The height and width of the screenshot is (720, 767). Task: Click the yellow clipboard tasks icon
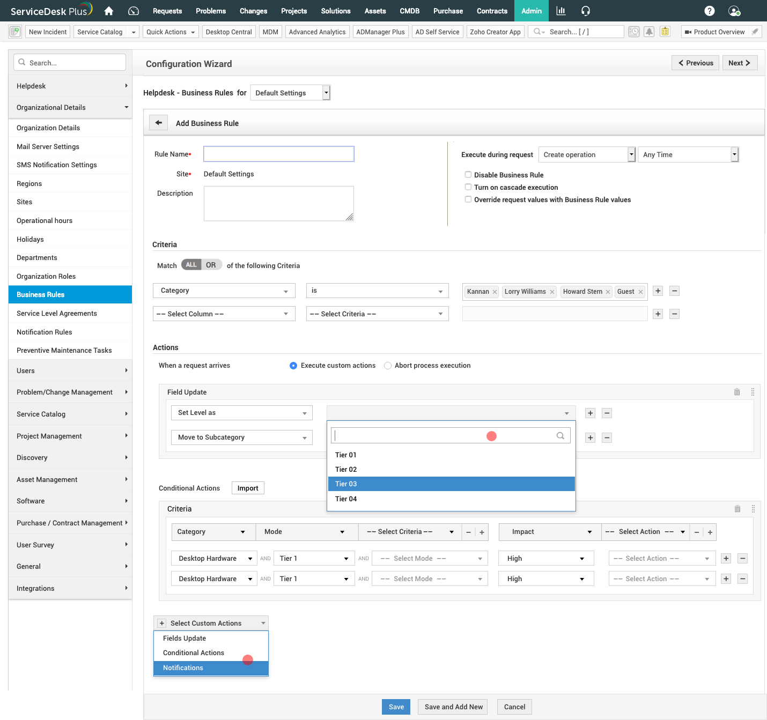[x=665, y=32]
